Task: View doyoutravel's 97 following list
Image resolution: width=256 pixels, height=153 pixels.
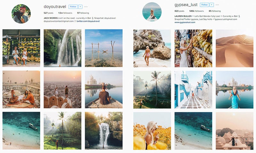Action: tap(83, 13)
